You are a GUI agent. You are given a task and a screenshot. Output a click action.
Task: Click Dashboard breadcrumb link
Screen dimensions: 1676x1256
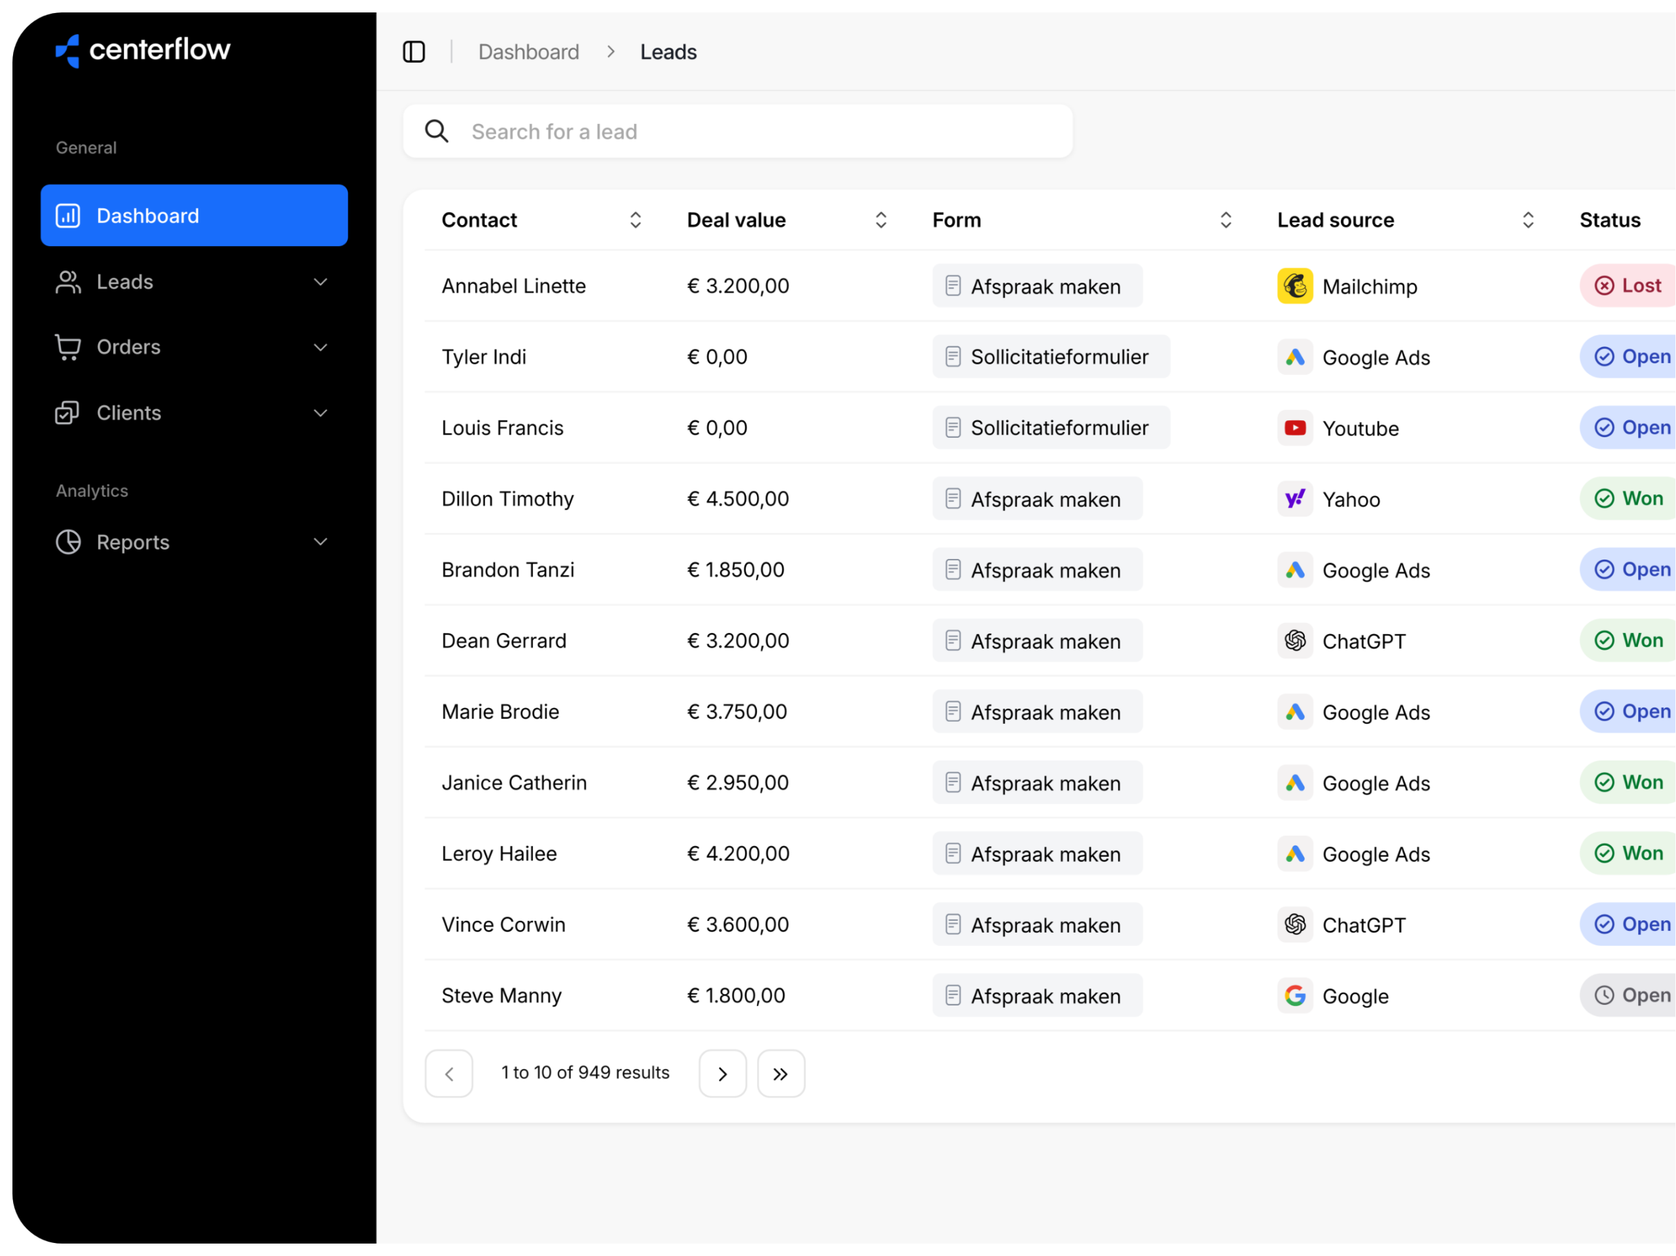(x=528, y=52)
